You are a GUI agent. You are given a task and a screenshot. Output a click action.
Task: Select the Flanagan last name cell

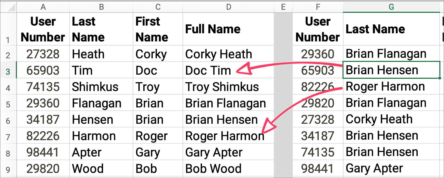click(x=101, y=103)
